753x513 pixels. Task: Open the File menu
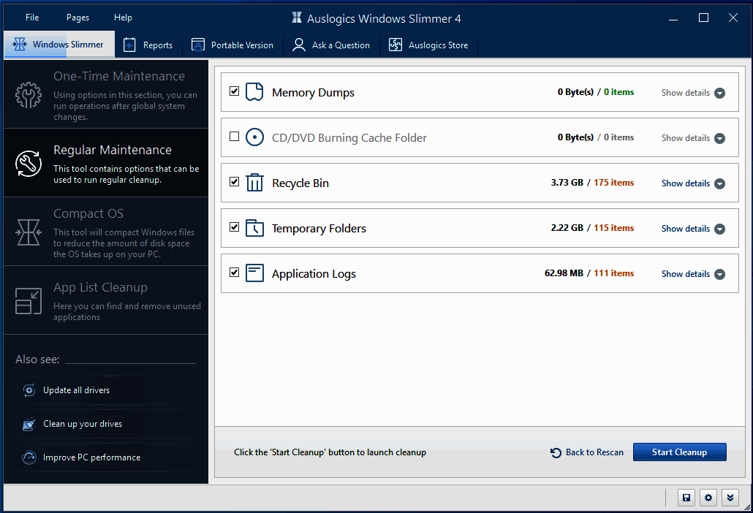[32, 18]
